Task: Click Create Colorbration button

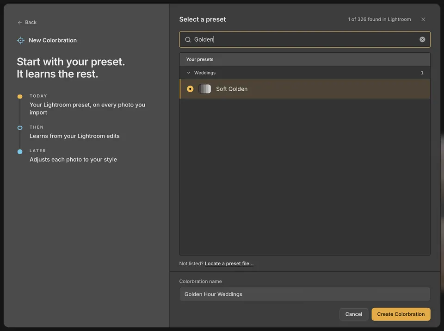Action: pos(401,314)
